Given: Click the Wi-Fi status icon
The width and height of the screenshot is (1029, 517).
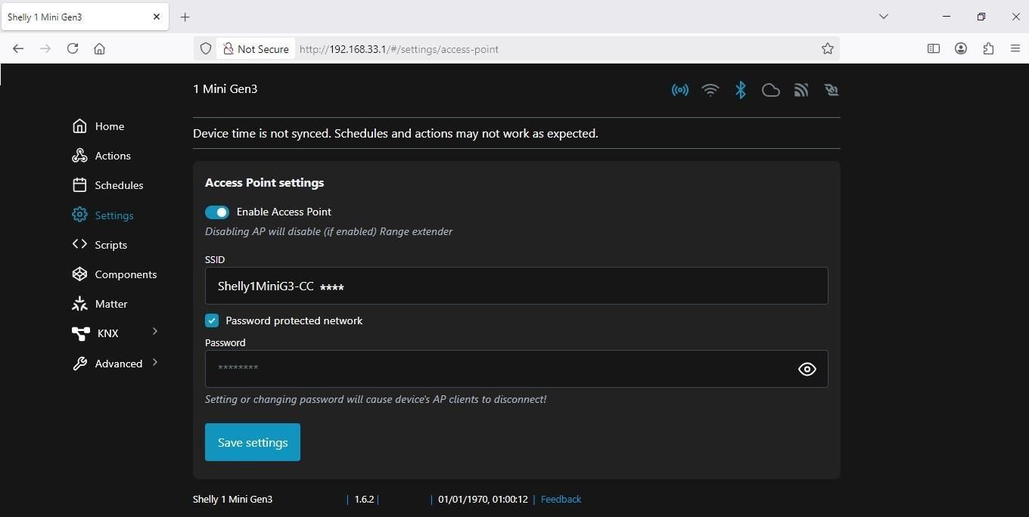Looking at the screenshot, I should (710, 90).
